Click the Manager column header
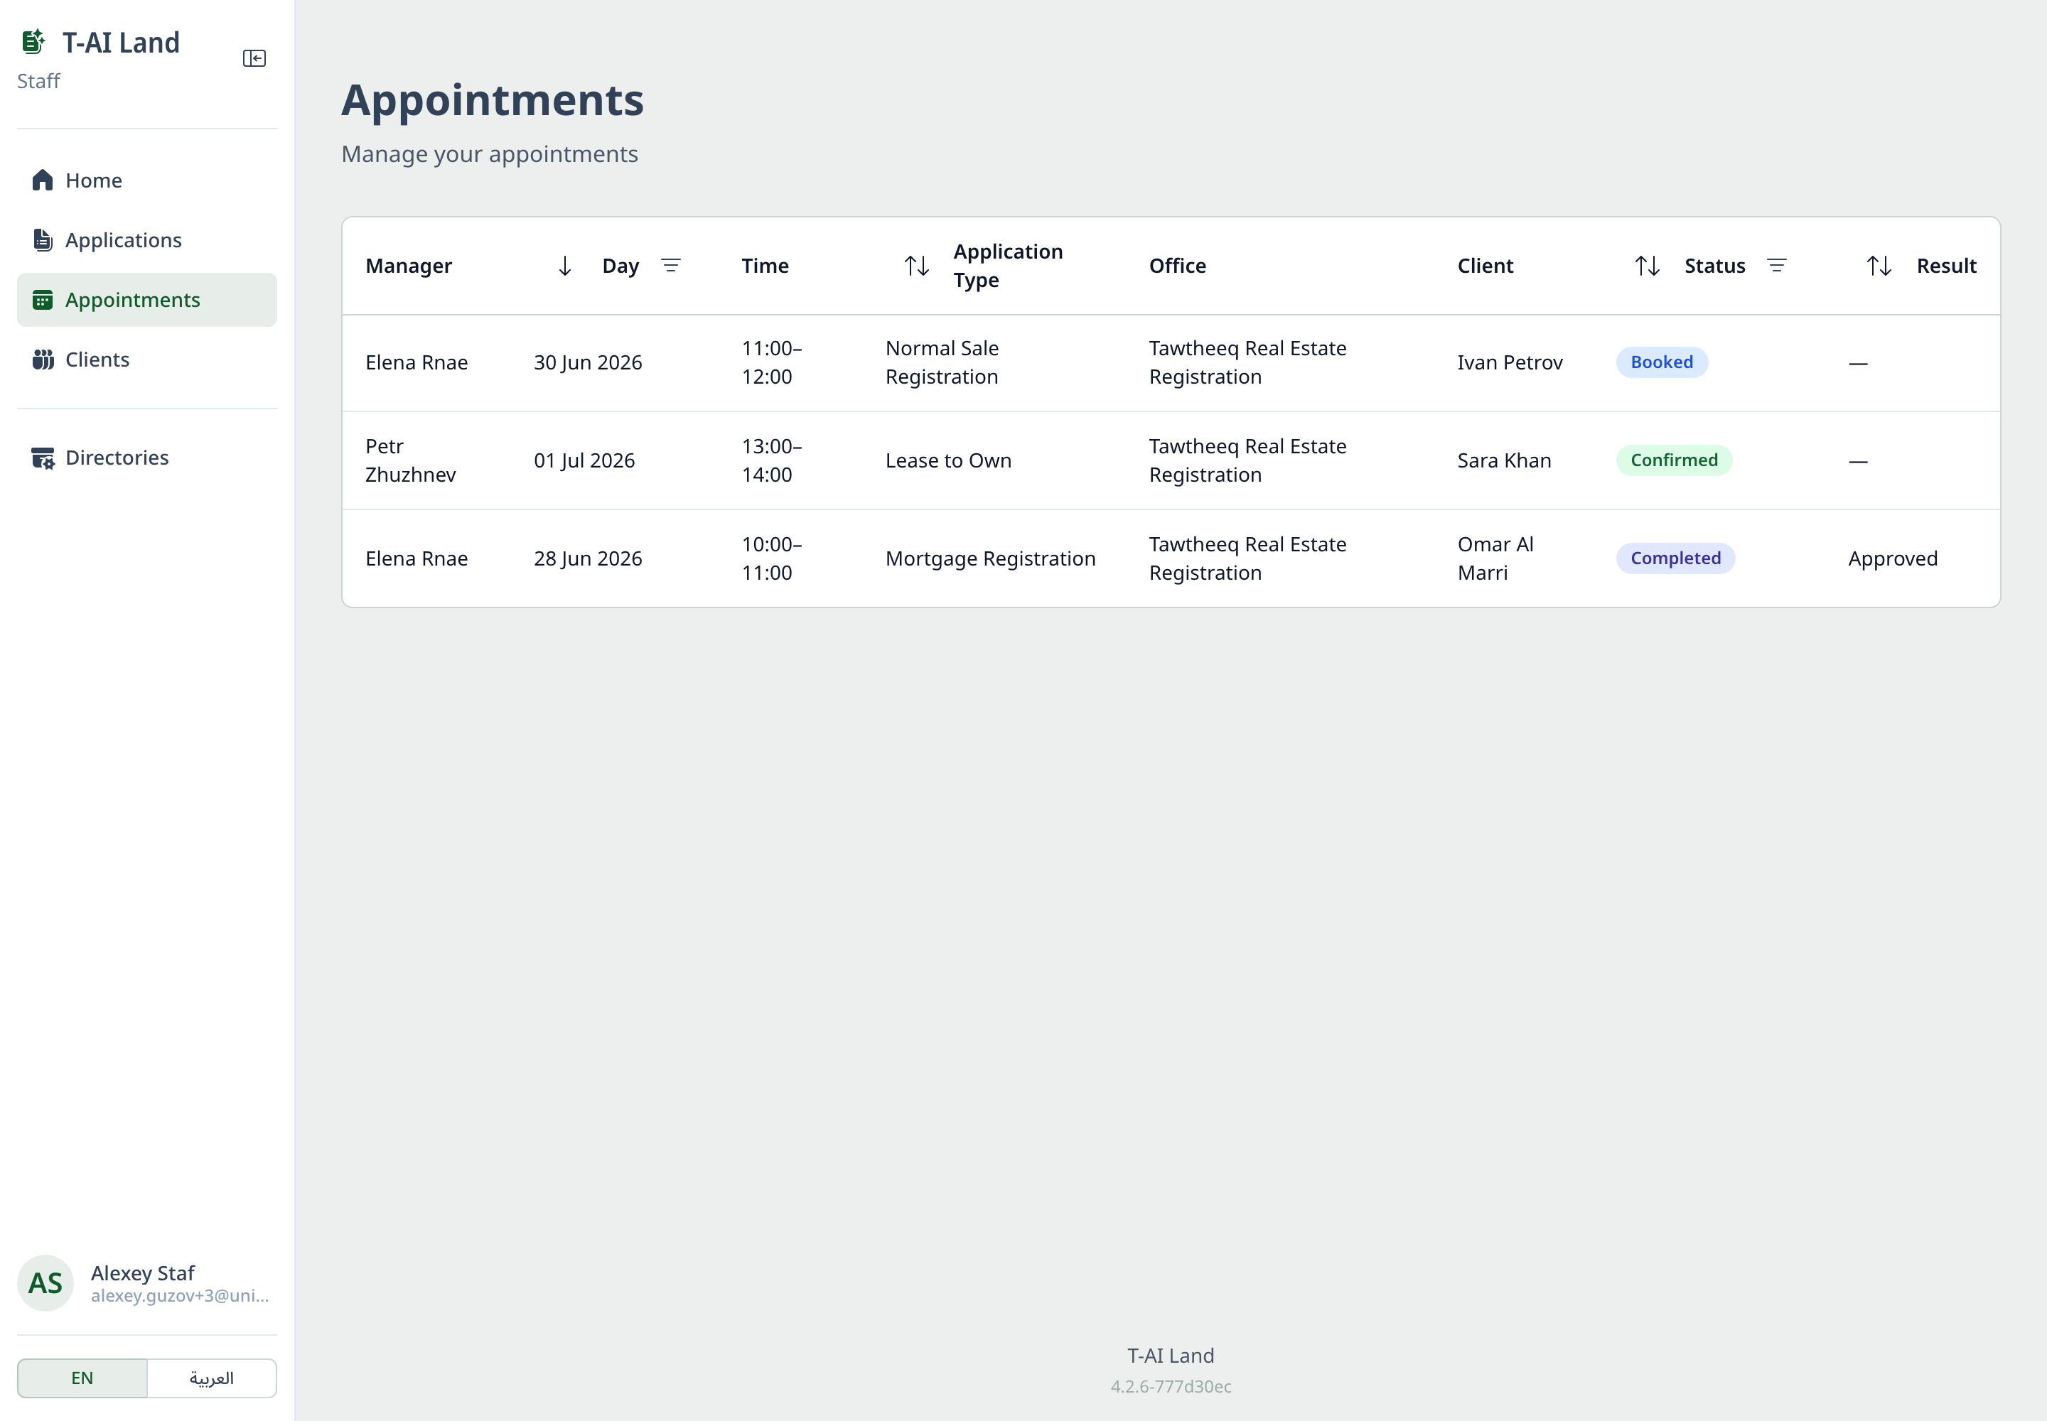The width and height of the screenshot is (2047, 1421). [x=409, y=266]
